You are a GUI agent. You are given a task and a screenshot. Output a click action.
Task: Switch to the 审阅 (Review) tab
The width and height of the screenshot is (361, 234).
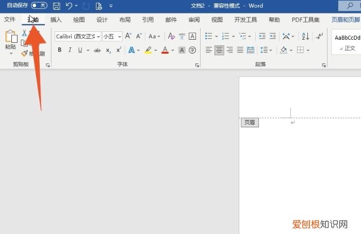[194, 20]
